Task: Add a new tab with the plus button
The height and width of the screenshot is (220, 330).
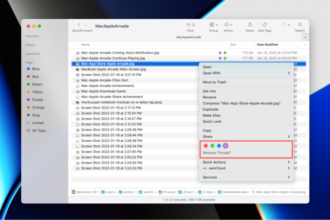Action: click(305, 37)
